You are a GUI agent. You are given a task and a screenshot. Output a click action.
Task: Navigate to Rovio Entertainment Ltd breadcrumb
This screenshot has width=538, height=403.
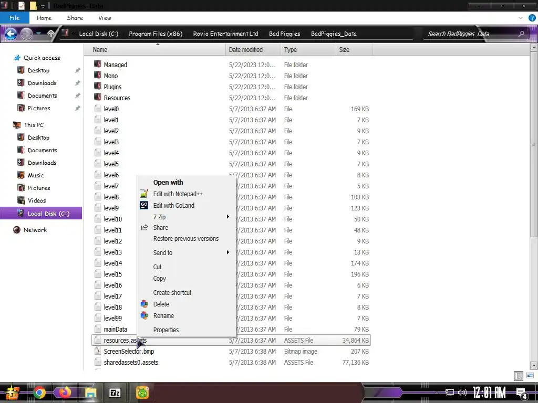click(x=225, y=34)
